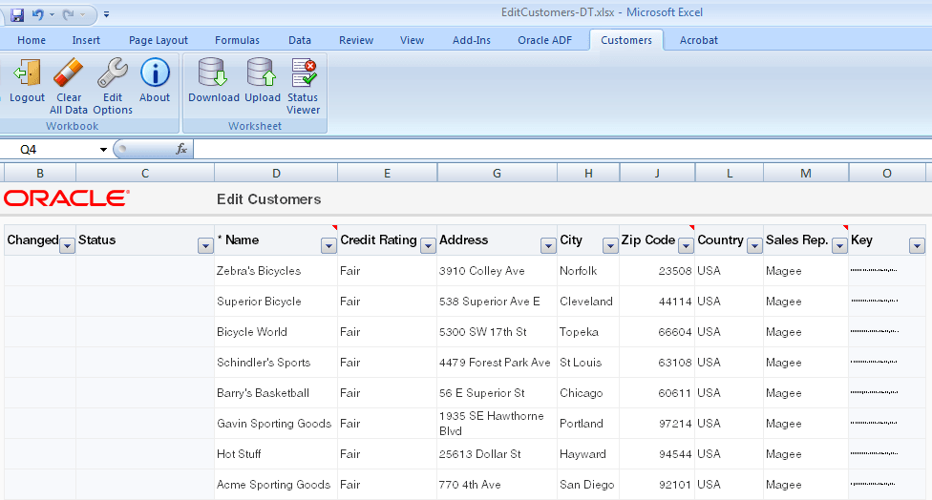
Task: Open the City column filter dropdown
Action: click(610, 245)
